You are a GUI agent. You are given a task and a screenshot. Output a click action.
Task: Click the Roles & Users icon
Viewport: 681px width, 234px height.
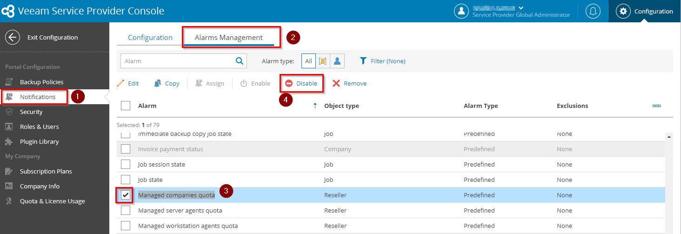(9, 127)
